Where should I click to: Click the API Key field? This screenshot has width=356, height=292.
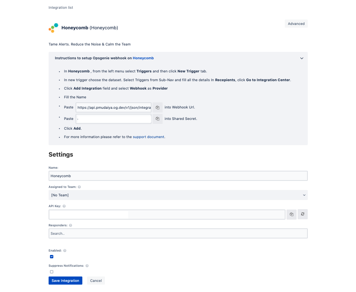click(167, 215)
